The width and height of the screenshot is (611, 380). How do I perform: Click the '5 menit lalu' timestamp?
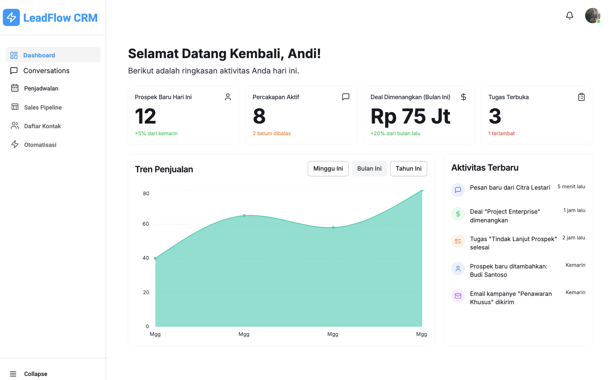click(571, 187)
